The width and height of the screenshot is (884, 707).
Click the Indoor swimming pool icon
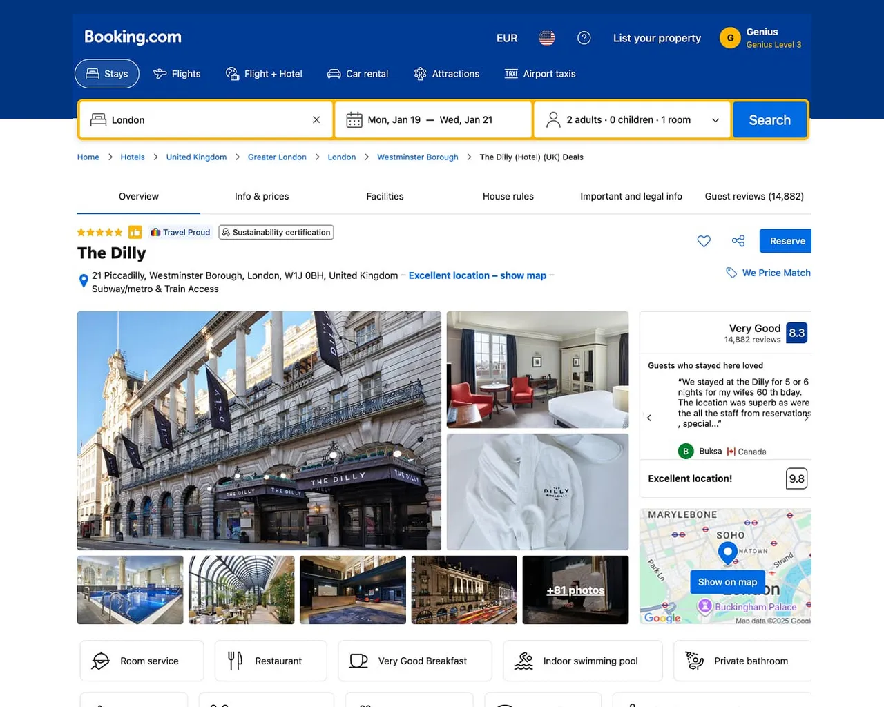(523, 661)
